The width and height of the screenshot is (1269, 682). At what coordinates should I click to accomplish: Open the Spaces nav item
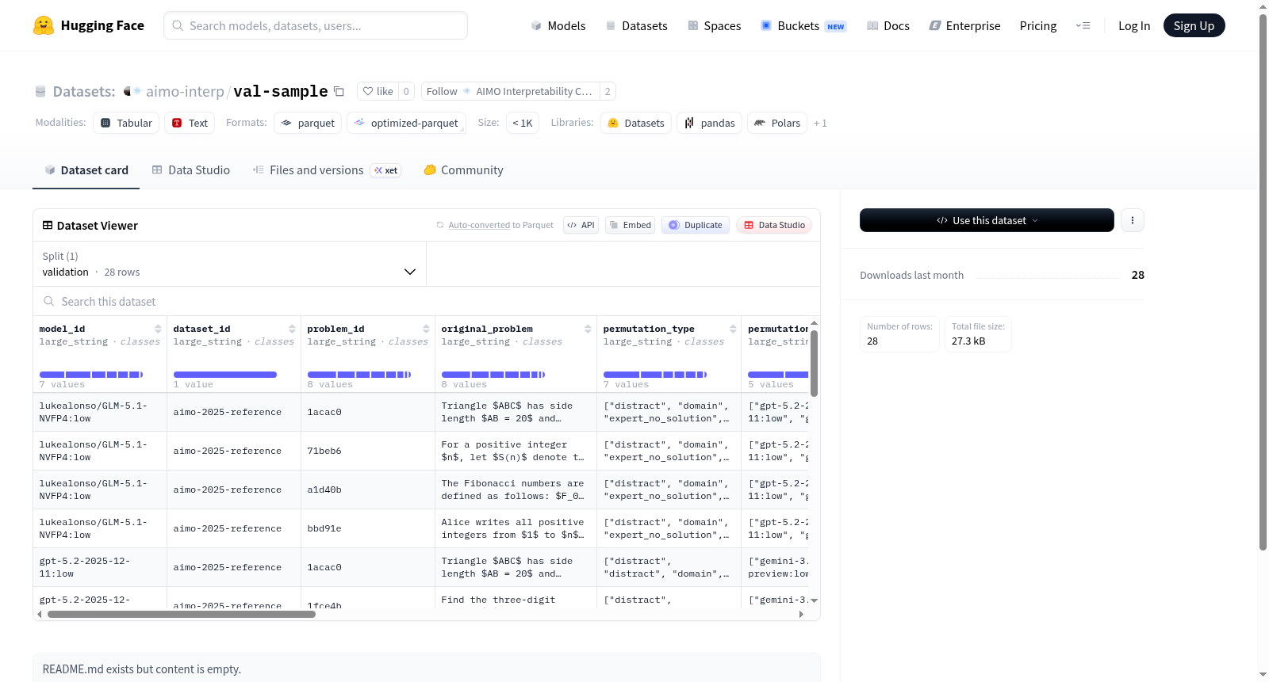(x=715, y=25)
